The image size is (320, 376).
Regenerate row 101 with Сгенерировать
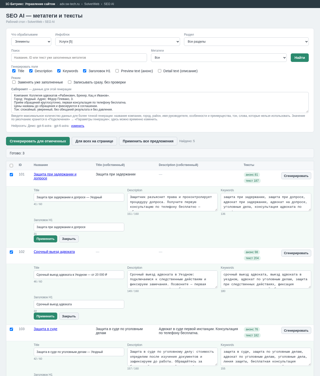click(x=296, y=176)
